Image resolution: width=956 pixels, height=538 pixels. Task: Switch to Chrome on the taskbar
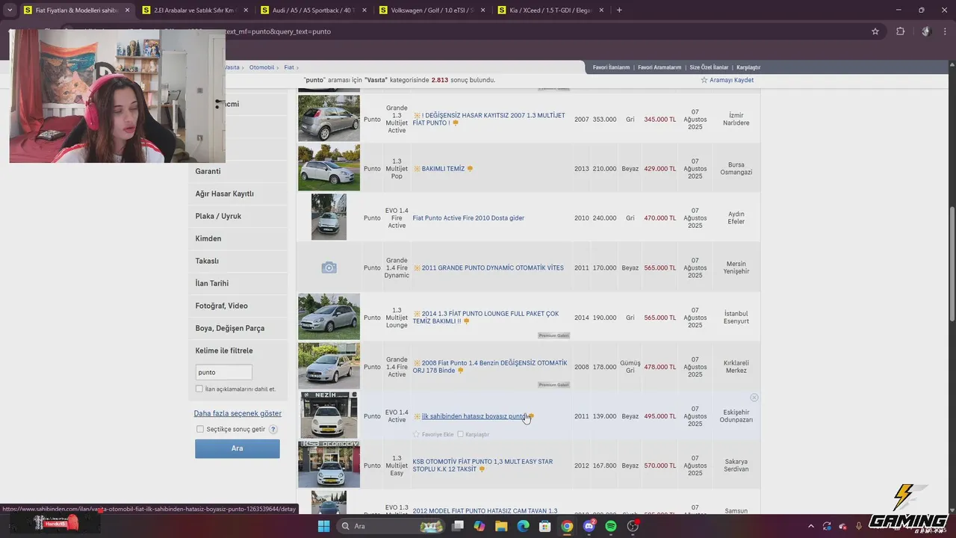[567, 526]
